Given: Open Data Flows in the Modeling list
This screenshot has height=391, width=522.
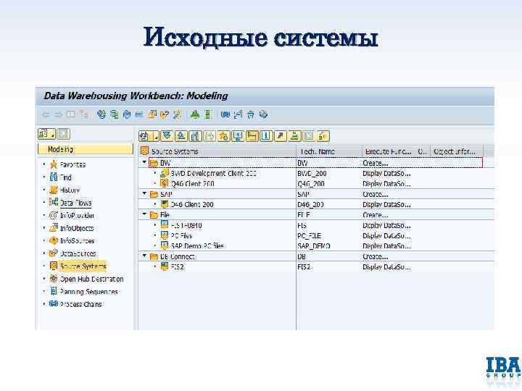Looking at the screenshot, I should coord(75,203).
